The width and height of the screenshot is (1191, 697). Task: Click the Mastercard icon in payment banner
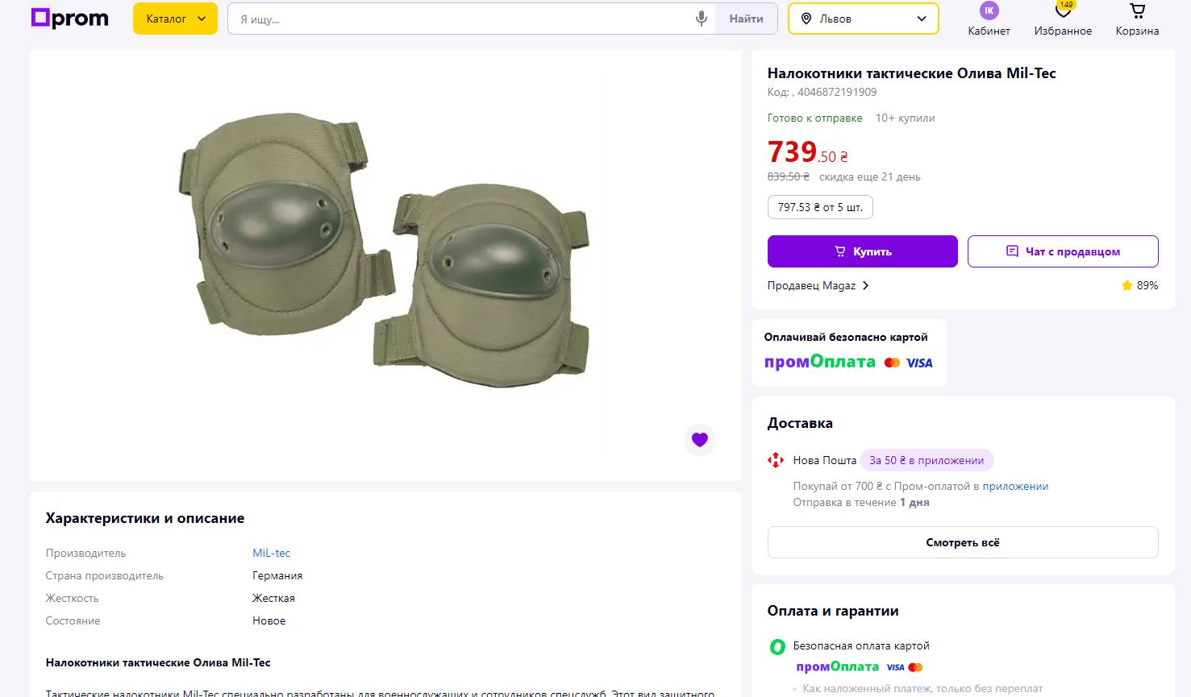(x=892, y=363)
